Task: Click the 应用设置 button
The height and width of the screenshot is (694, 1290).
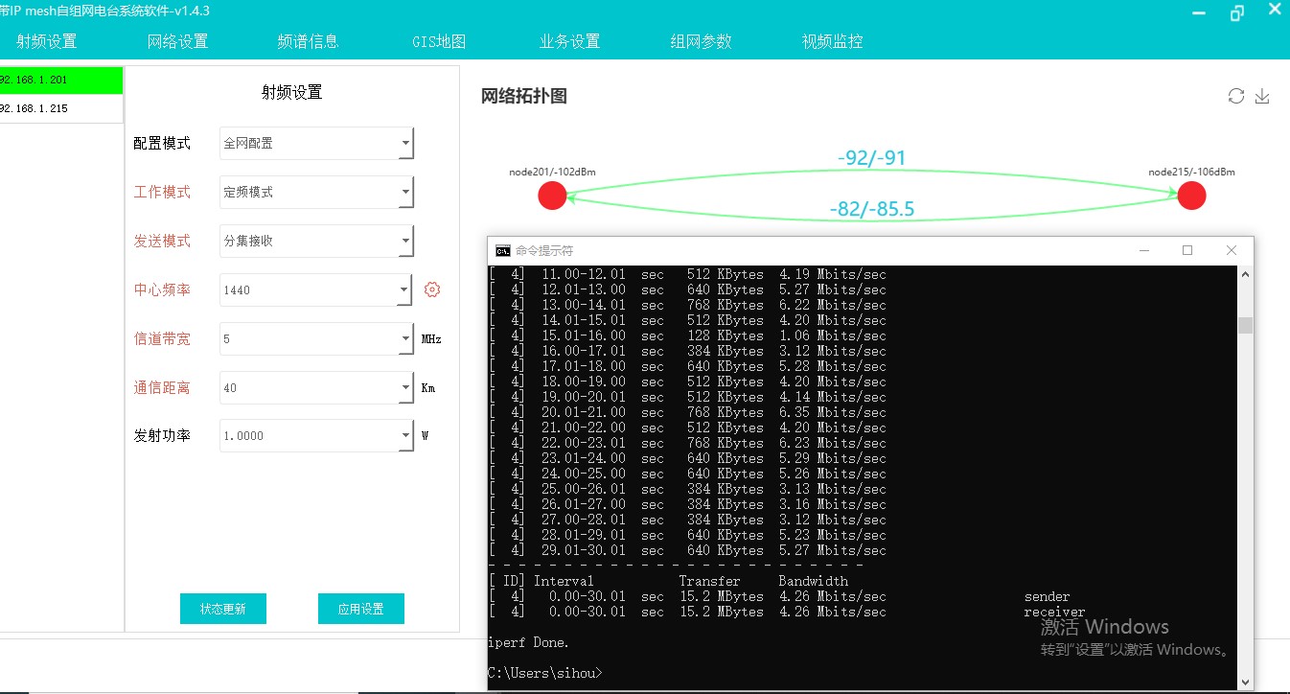Action: pyautogui.click(x=361, y=609)
